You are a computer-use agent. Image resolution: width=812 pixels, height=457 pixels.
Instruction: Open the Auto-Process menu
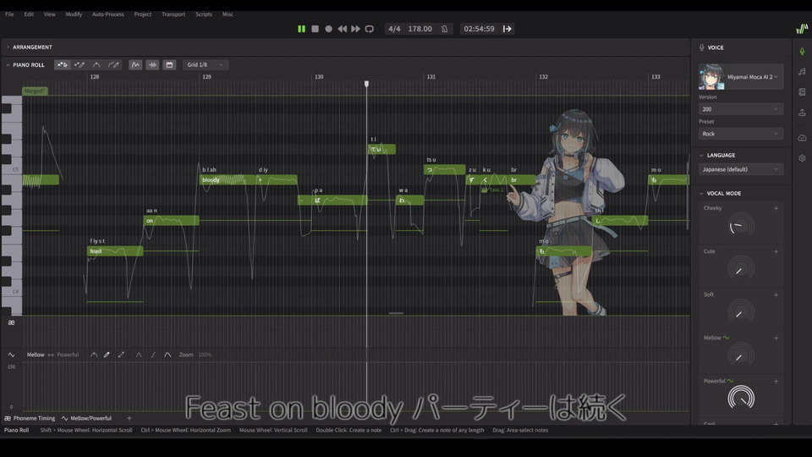(x=107, y=14)
